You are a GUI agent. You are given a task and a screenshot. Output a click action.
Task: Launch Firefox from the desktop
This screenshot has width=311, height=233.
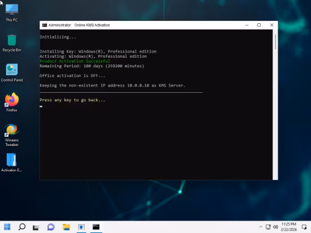12,102
